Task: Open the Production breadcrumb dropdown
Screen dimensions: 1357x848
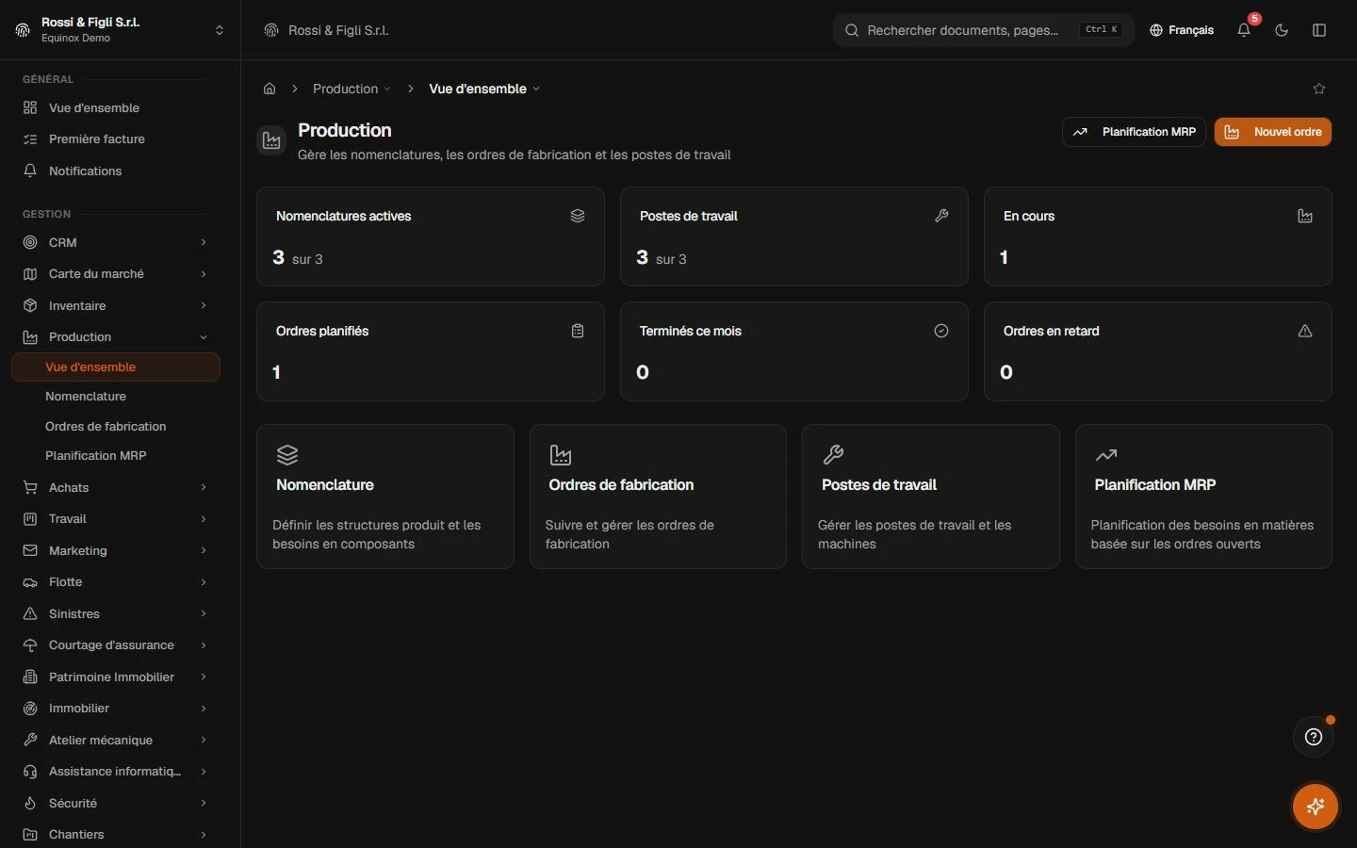Action: (x=352, y=89)
